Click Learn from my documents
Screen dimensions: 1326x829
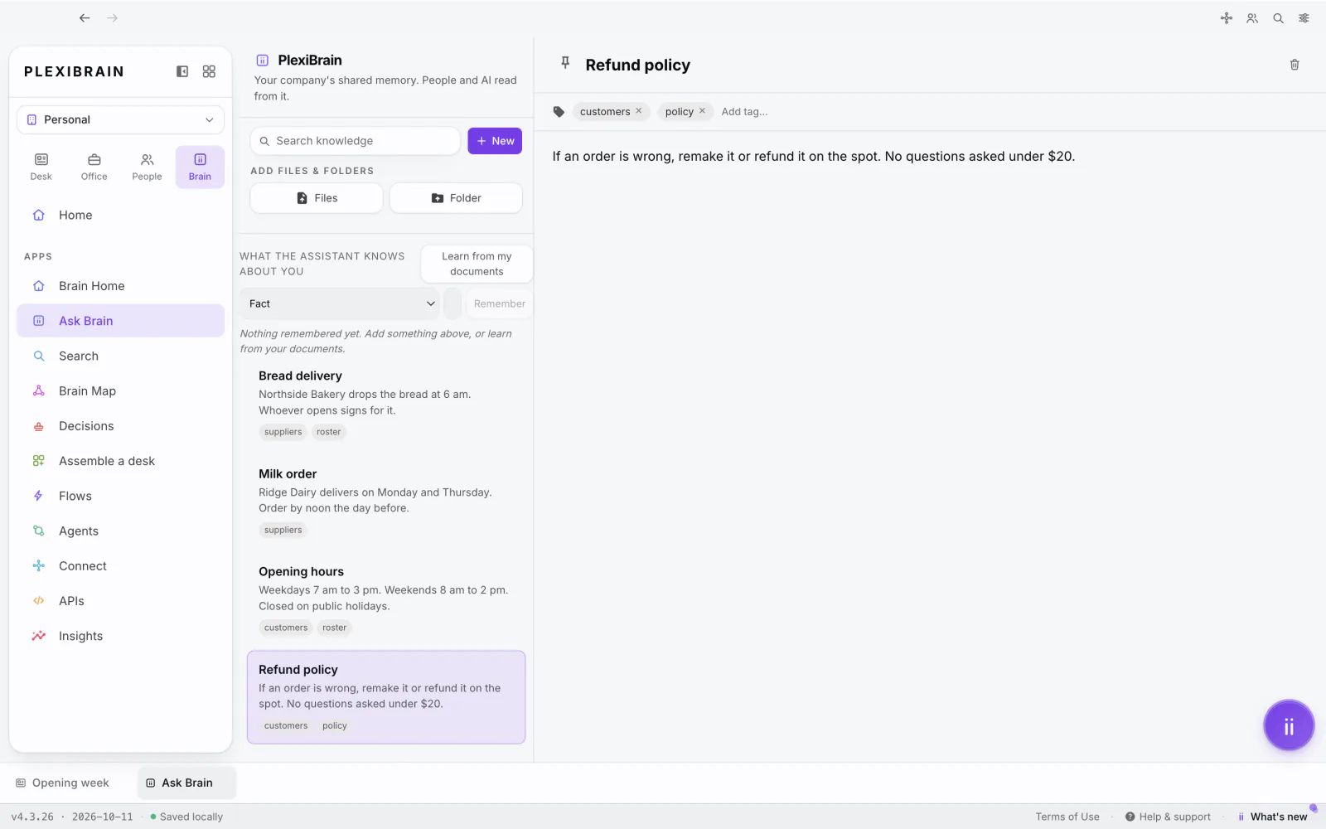point(477,264)
